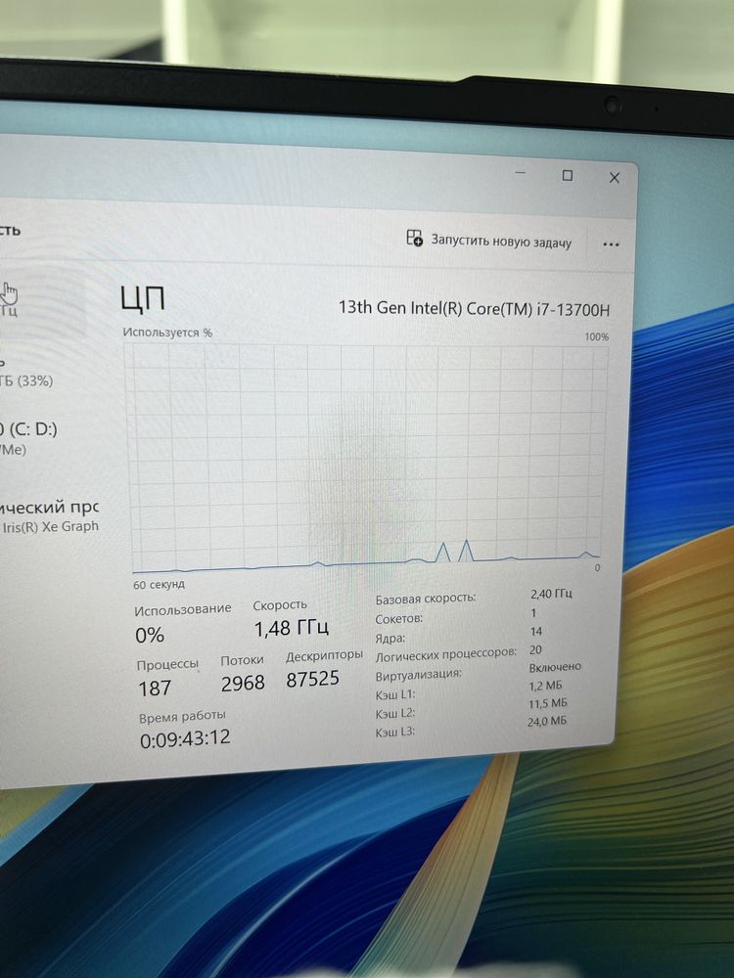Click the Run new task button
The image size is (734, 978).
(488, 241)
